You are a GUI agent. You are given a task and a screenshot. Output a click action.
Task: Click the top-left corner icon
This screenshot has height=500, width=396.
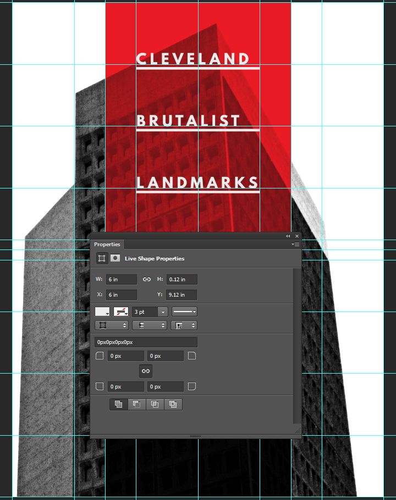[x=100, y=355]
